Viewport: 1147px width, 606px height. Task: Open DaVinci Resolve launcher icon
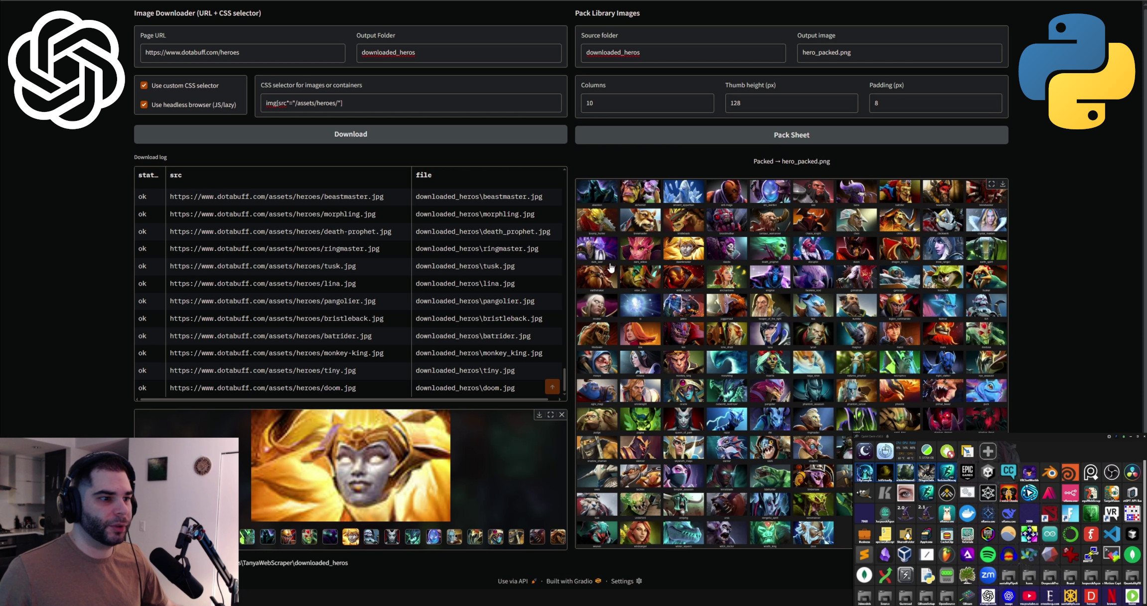click(x=1133, y=472)
